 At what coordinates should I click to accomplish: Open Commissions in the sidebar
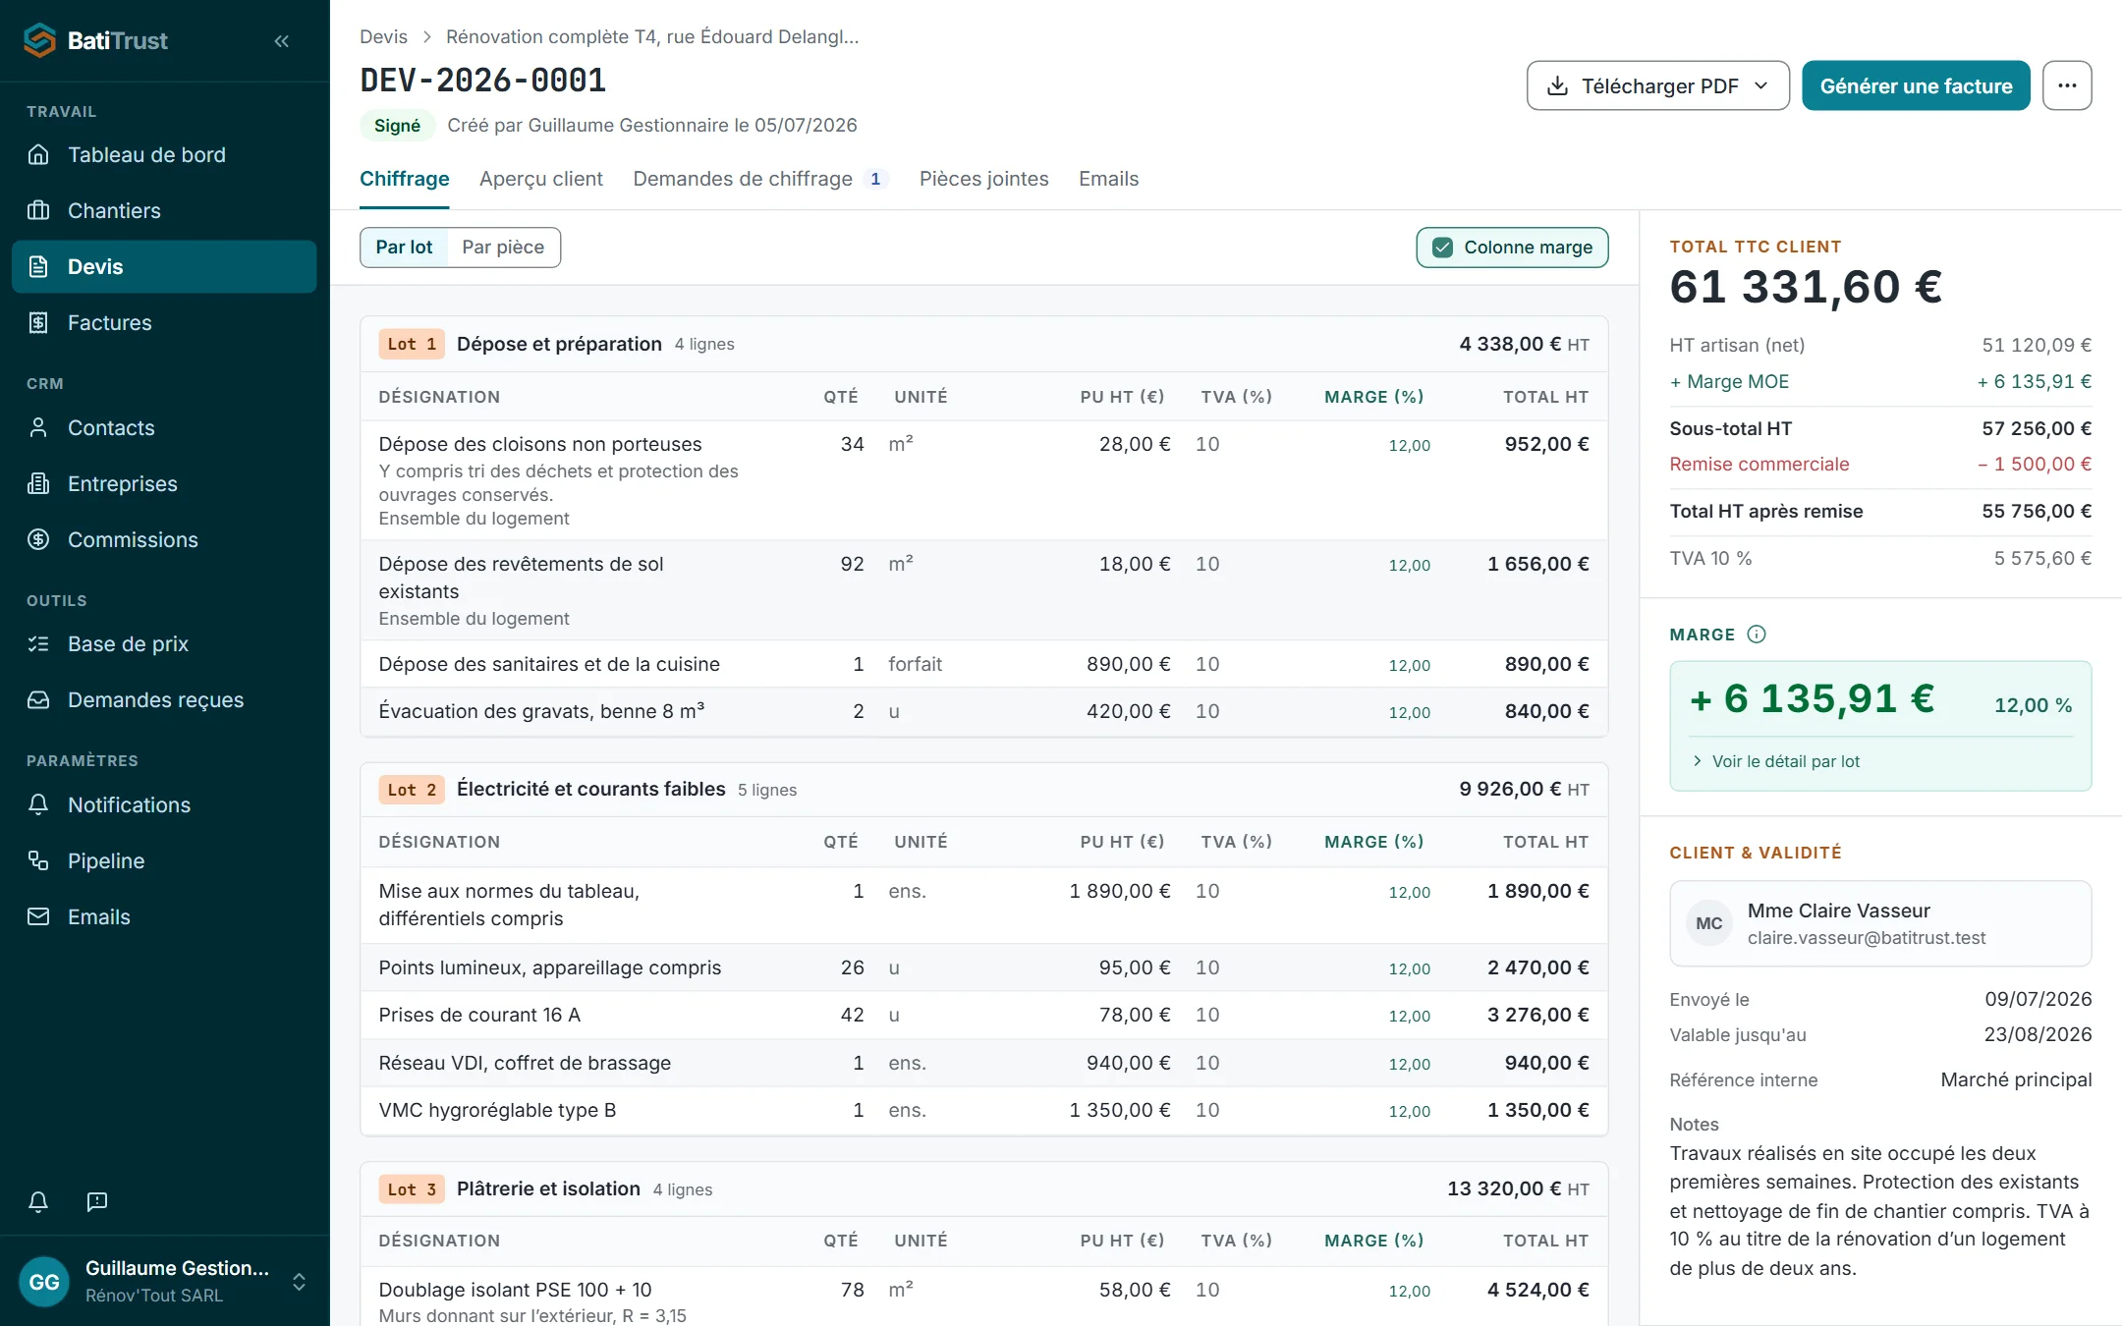(164, 540)
